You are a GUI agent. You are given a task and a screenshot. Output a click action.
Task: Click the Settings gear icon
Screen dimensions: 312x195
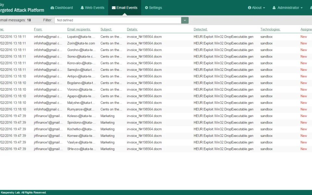pyautogui.click(x=147, y=8)
